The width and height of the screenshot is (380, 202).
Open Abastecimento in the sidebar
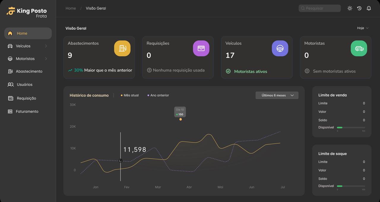coord(29,71)
